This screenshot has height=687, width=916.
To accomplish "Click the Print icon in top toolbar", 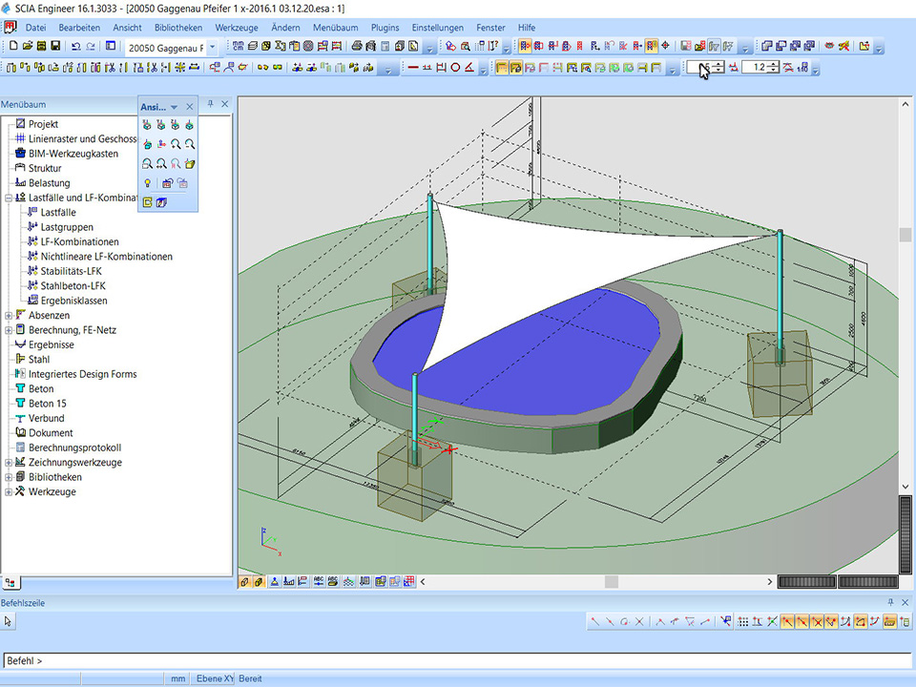I will pos(356,46).
